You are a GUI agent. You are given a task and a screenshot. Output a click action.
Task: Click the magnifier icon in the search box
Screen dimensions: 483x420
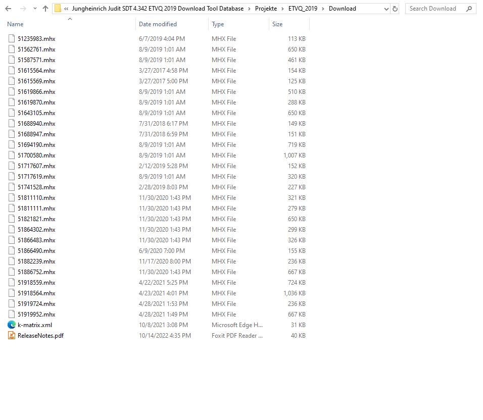pyautogui.click(x=469, y=8)
